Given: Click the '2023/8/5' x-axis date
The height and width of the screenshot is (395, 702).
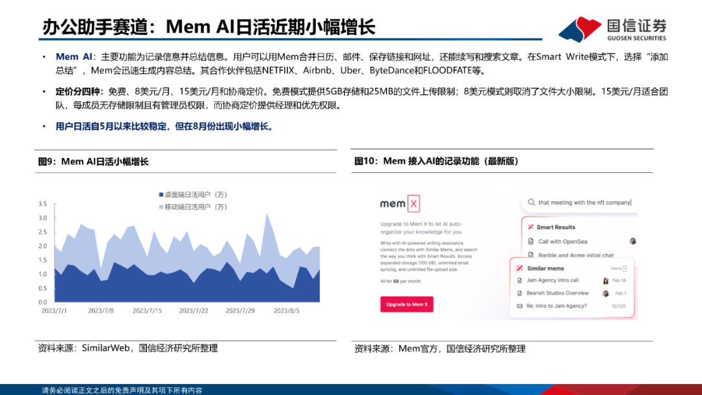Looking at the screenshot, I should 287,311.
